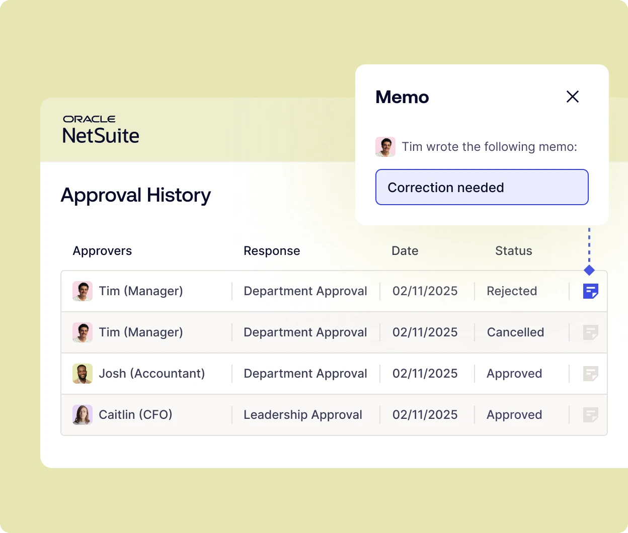Click Caitlin's avatar in the approvers list
The width and height of the screenshot is (628, 533).
83,415
